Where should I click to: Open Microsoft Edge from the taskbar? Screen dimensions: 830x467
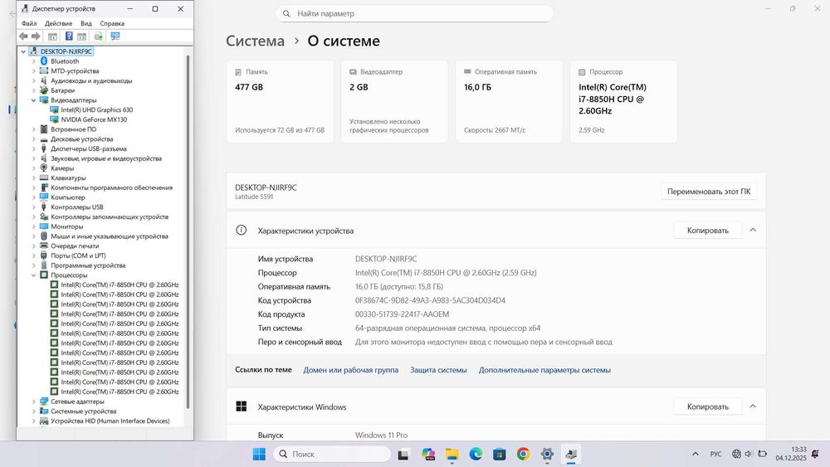pos(476,454)
